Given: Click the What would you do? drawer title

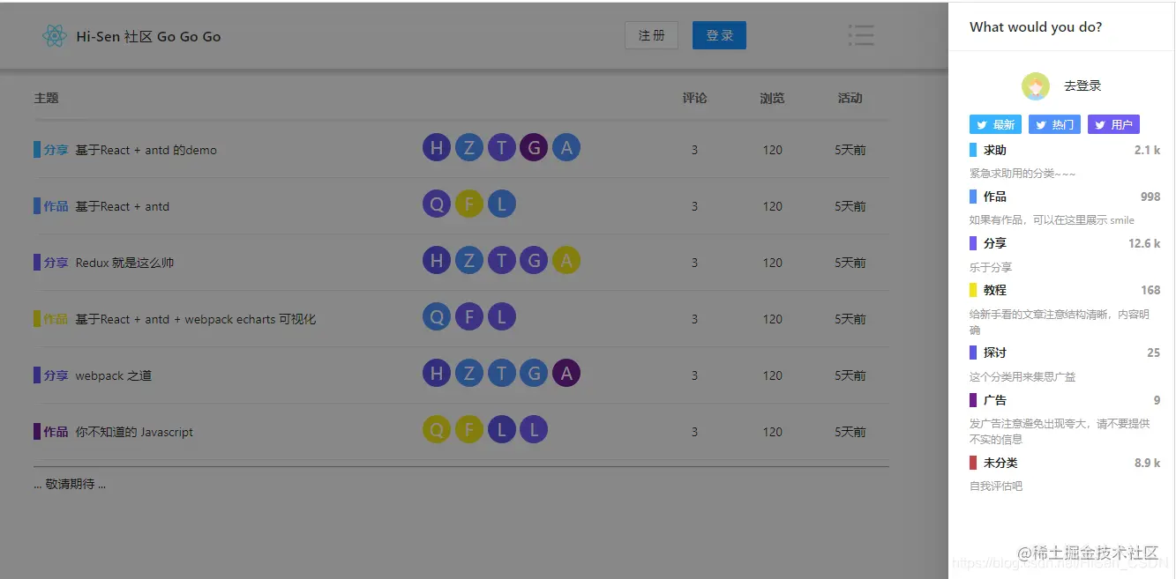Looking at the screenshot, I should 1036,27.
